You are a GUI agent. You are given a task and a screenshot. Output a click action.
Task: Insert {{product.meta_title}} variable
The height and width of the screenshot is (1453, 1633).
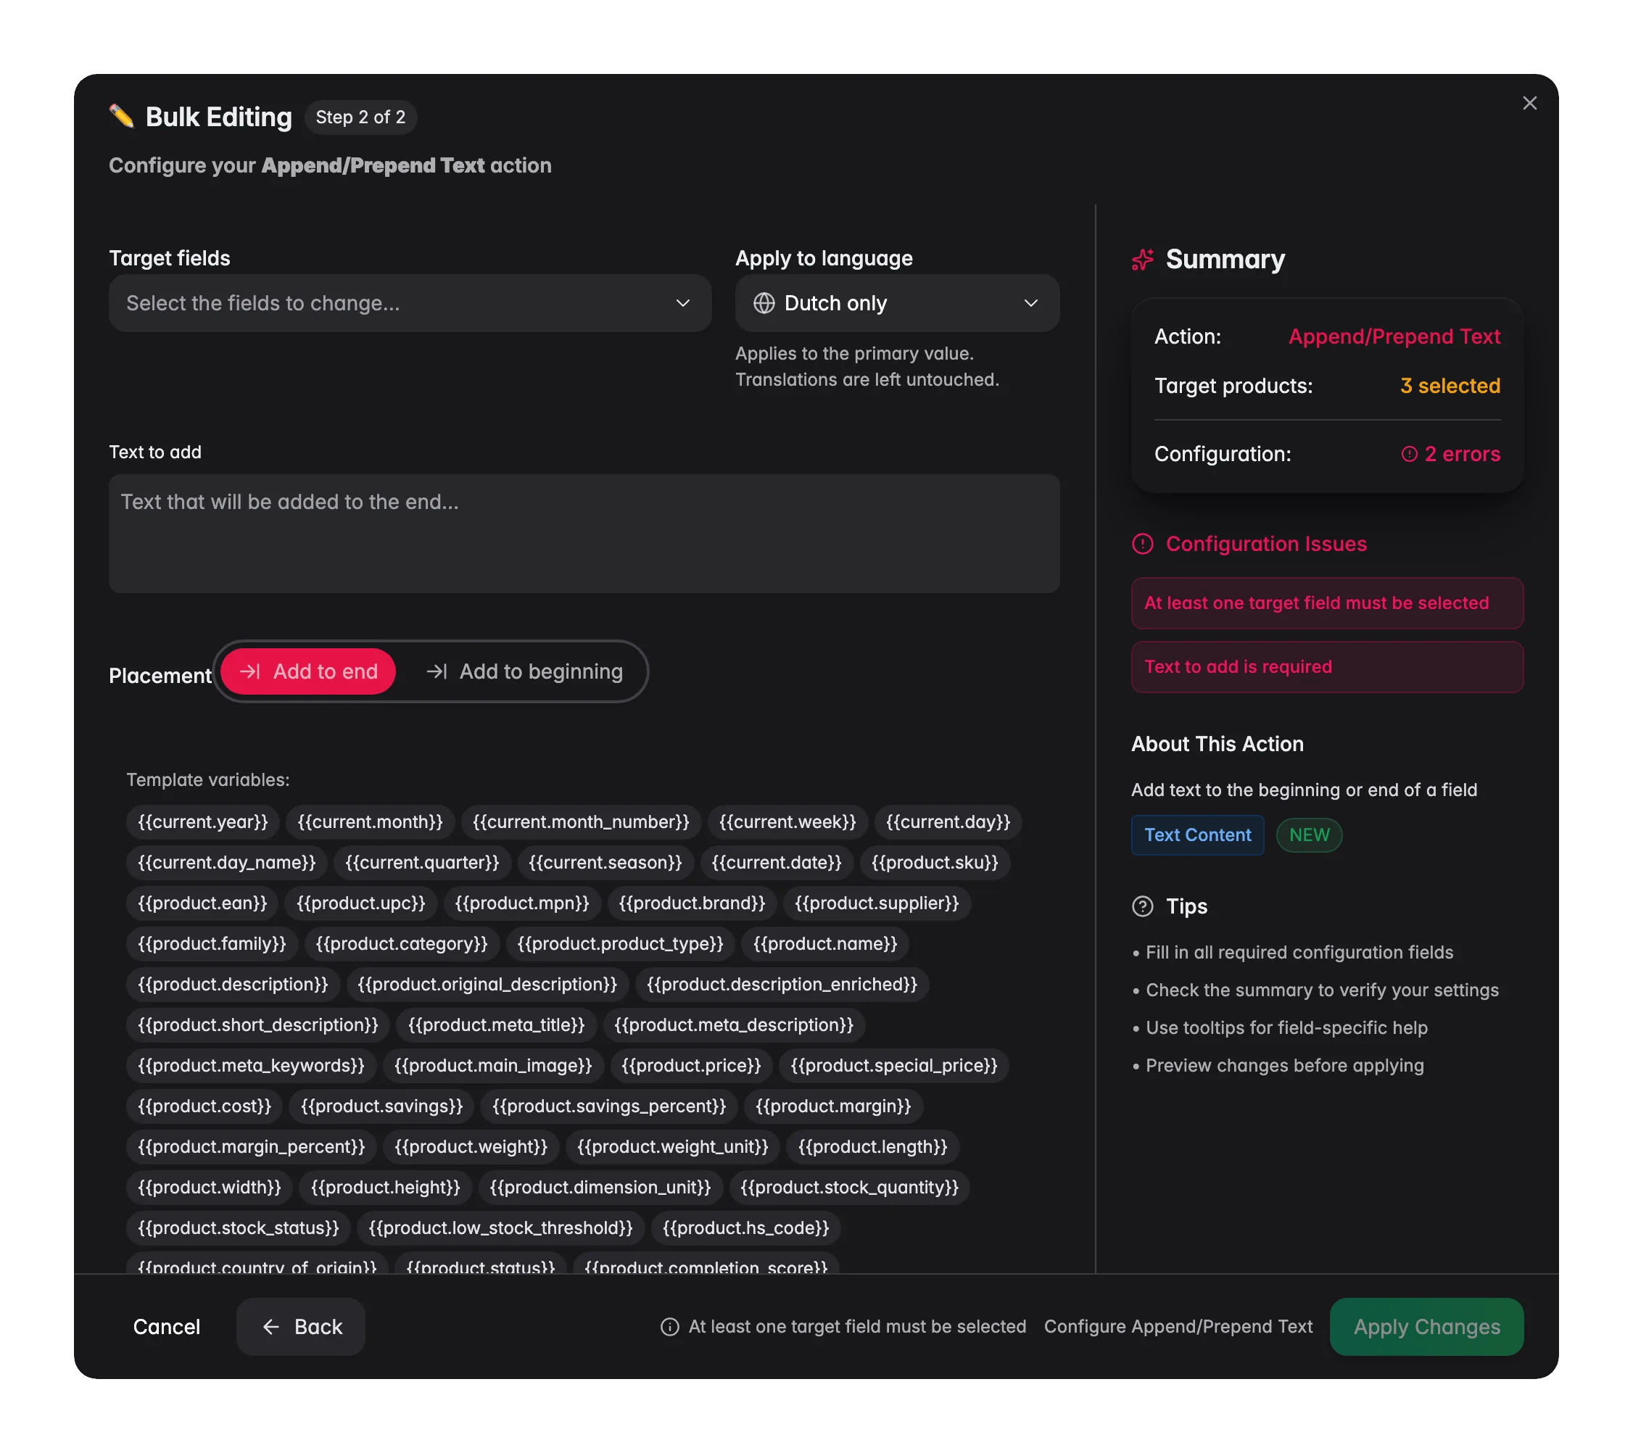click(496, 1026)
